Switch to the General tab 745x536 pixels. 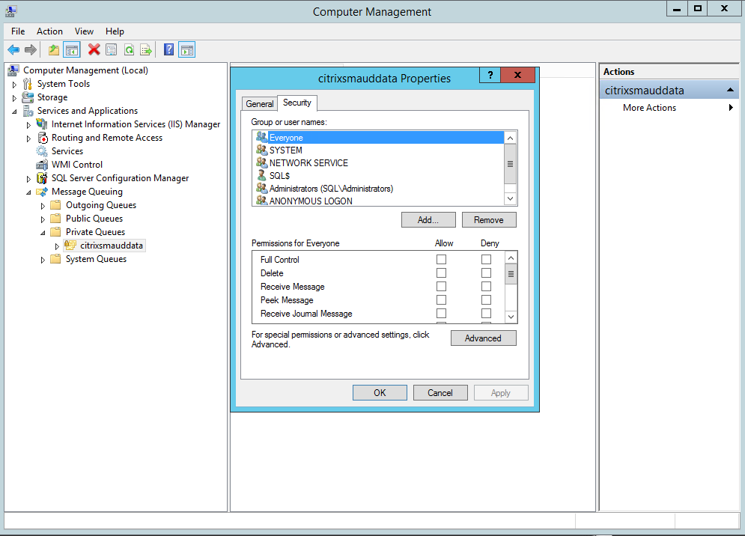[260, 104]
